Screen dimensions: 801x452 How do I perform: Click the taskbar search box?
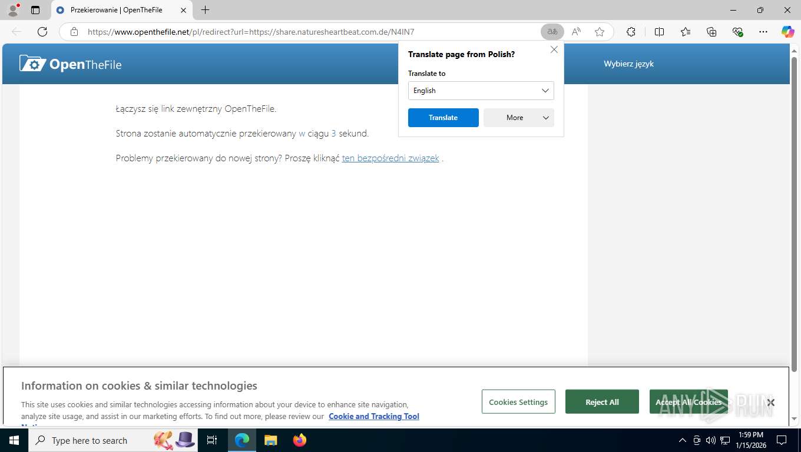(113, 440)
